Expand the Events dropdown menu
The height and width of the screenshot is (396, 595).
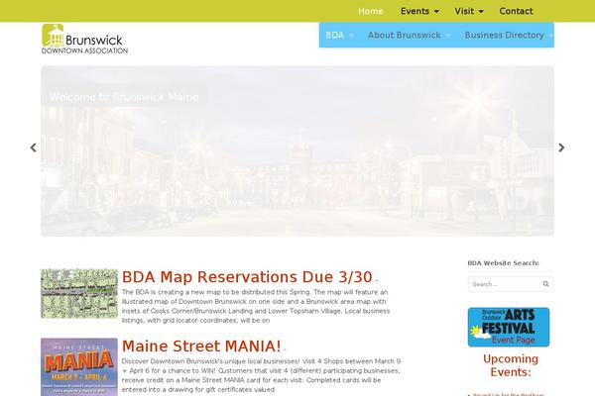pyautogui.click(x=419, y=11)
